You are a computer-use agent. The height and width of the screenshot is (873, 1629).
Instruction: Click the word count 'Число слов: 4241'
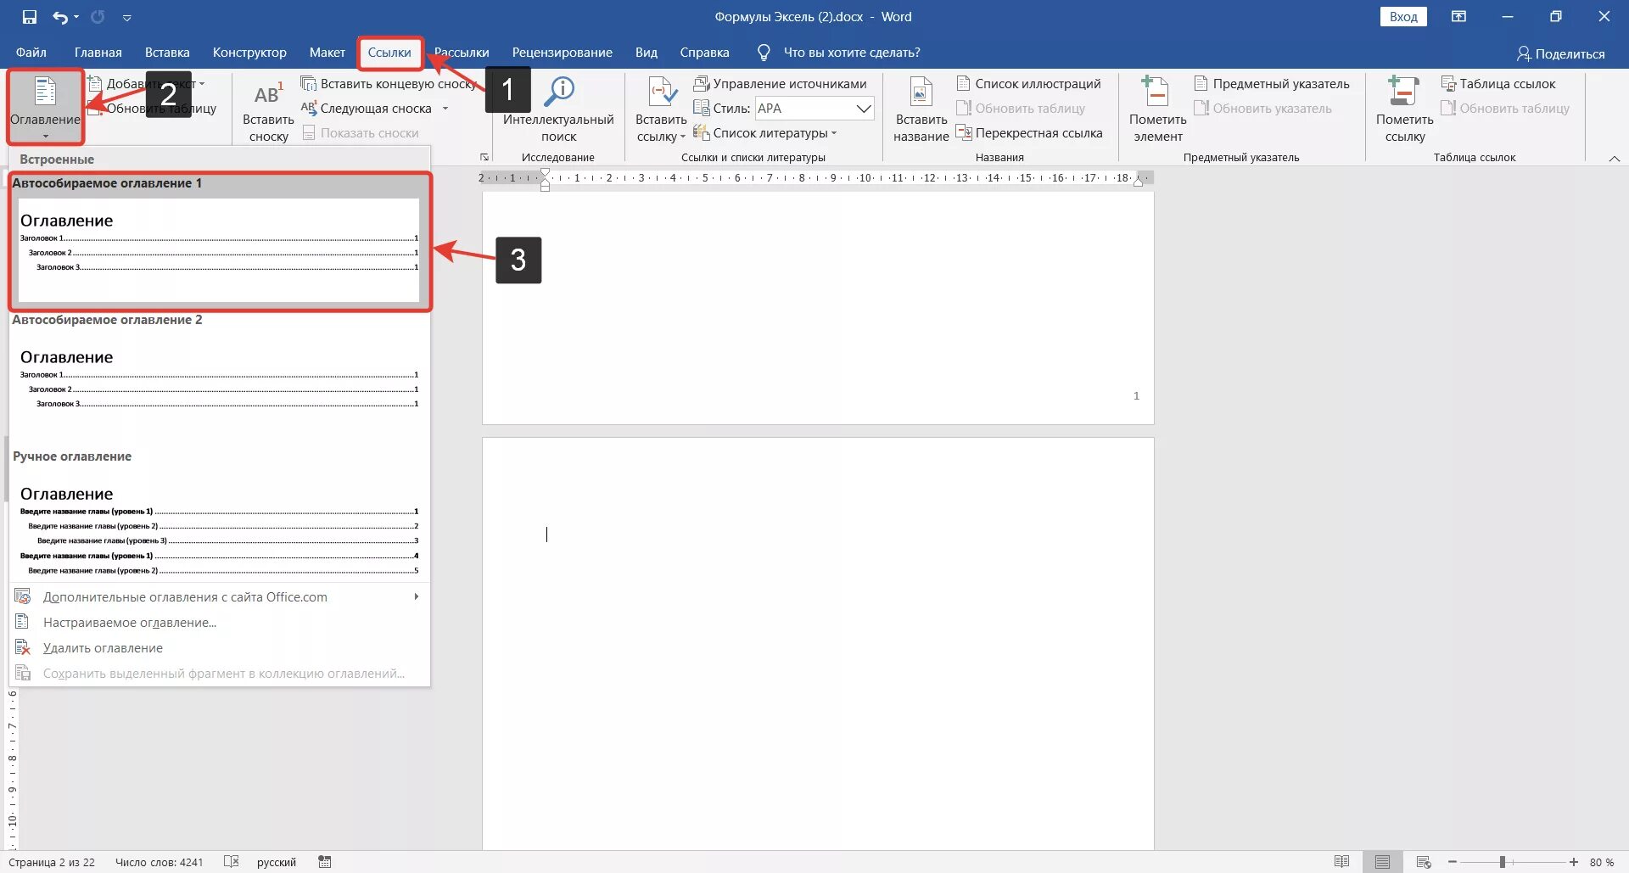tap(160, 862)
